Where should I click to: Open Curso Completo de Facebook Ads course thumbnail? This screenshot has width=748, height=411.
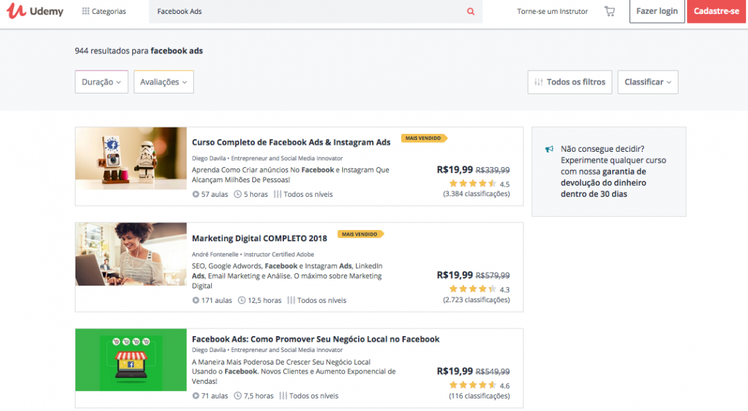(x=131, y=158)
